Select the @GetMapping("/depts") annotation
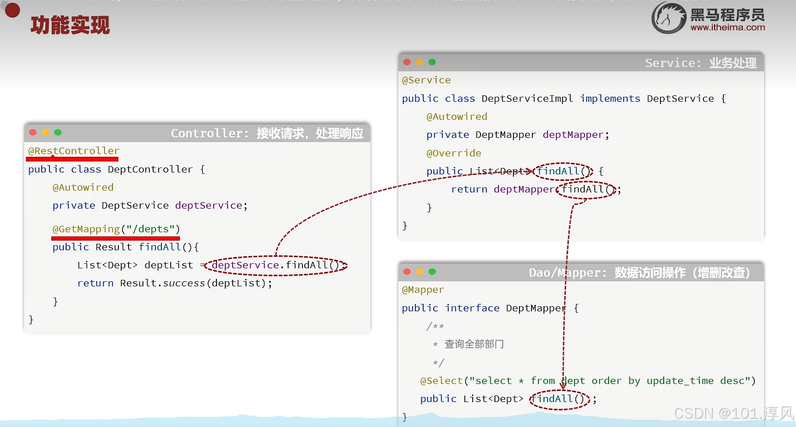796x427 pixels. [x=116, y=229]
